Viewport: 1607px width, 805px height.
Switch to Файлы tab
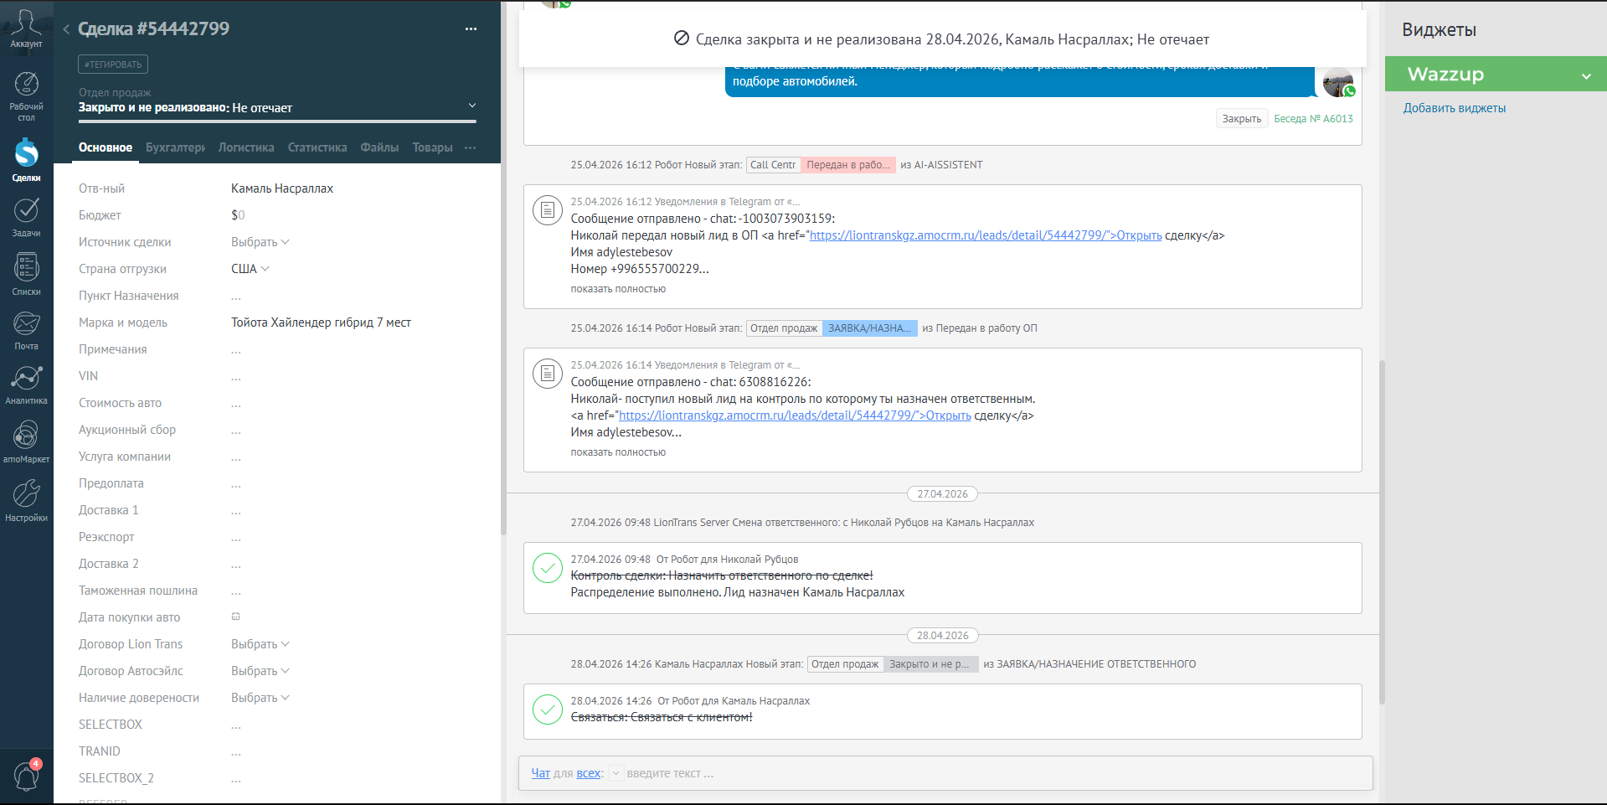(379, 147)
